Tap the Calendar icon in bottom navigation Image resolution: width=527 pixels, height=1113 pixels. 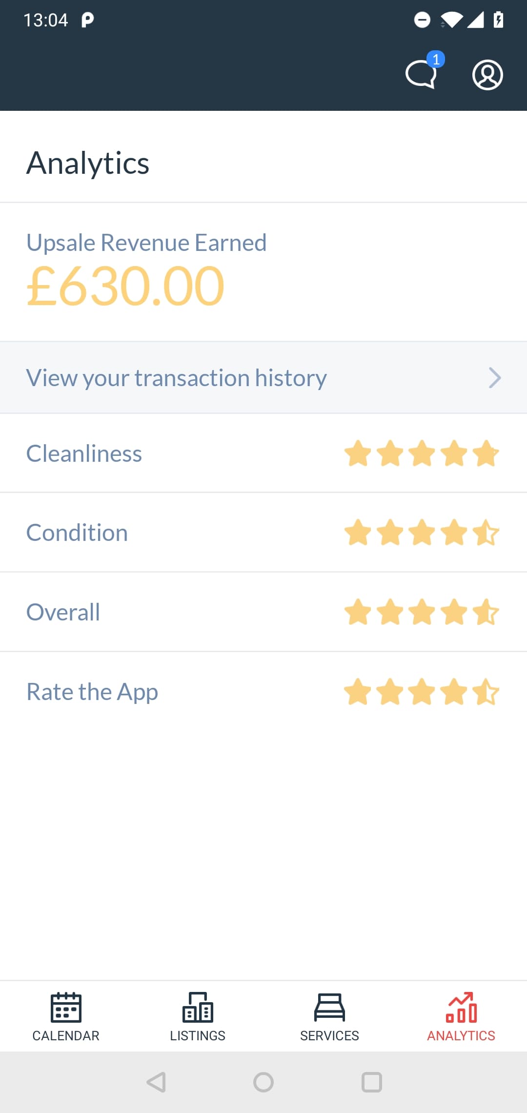(x=66, y=1007)
